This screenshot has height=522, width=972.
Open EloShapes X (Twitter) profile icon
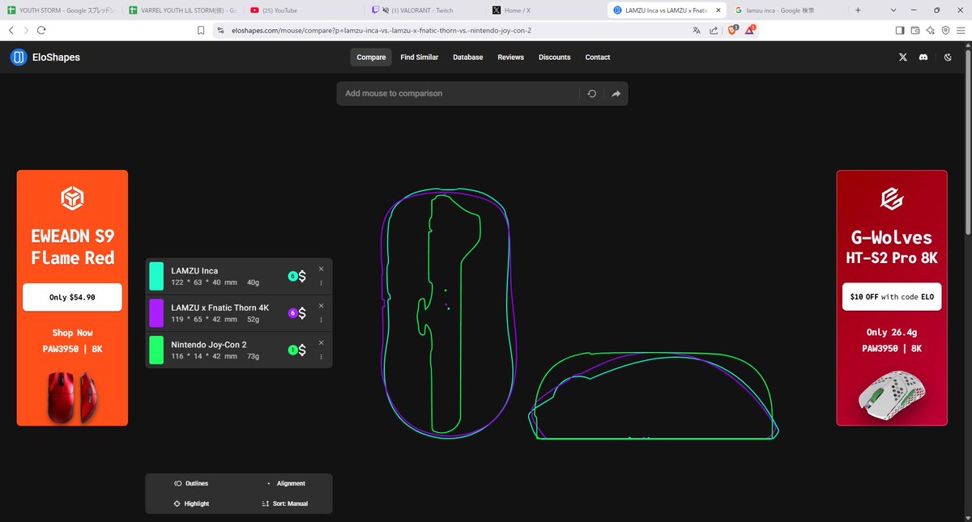(x=903, y=57)
